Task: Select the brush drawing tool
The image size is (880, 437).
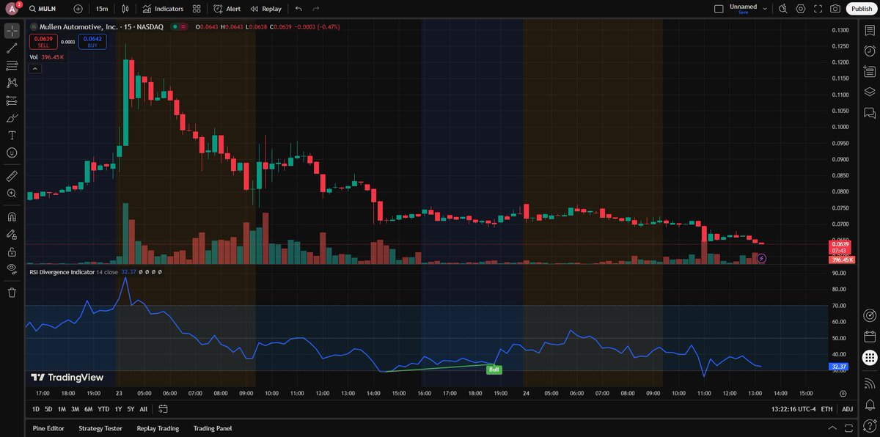Action: (x=12, y=118)
